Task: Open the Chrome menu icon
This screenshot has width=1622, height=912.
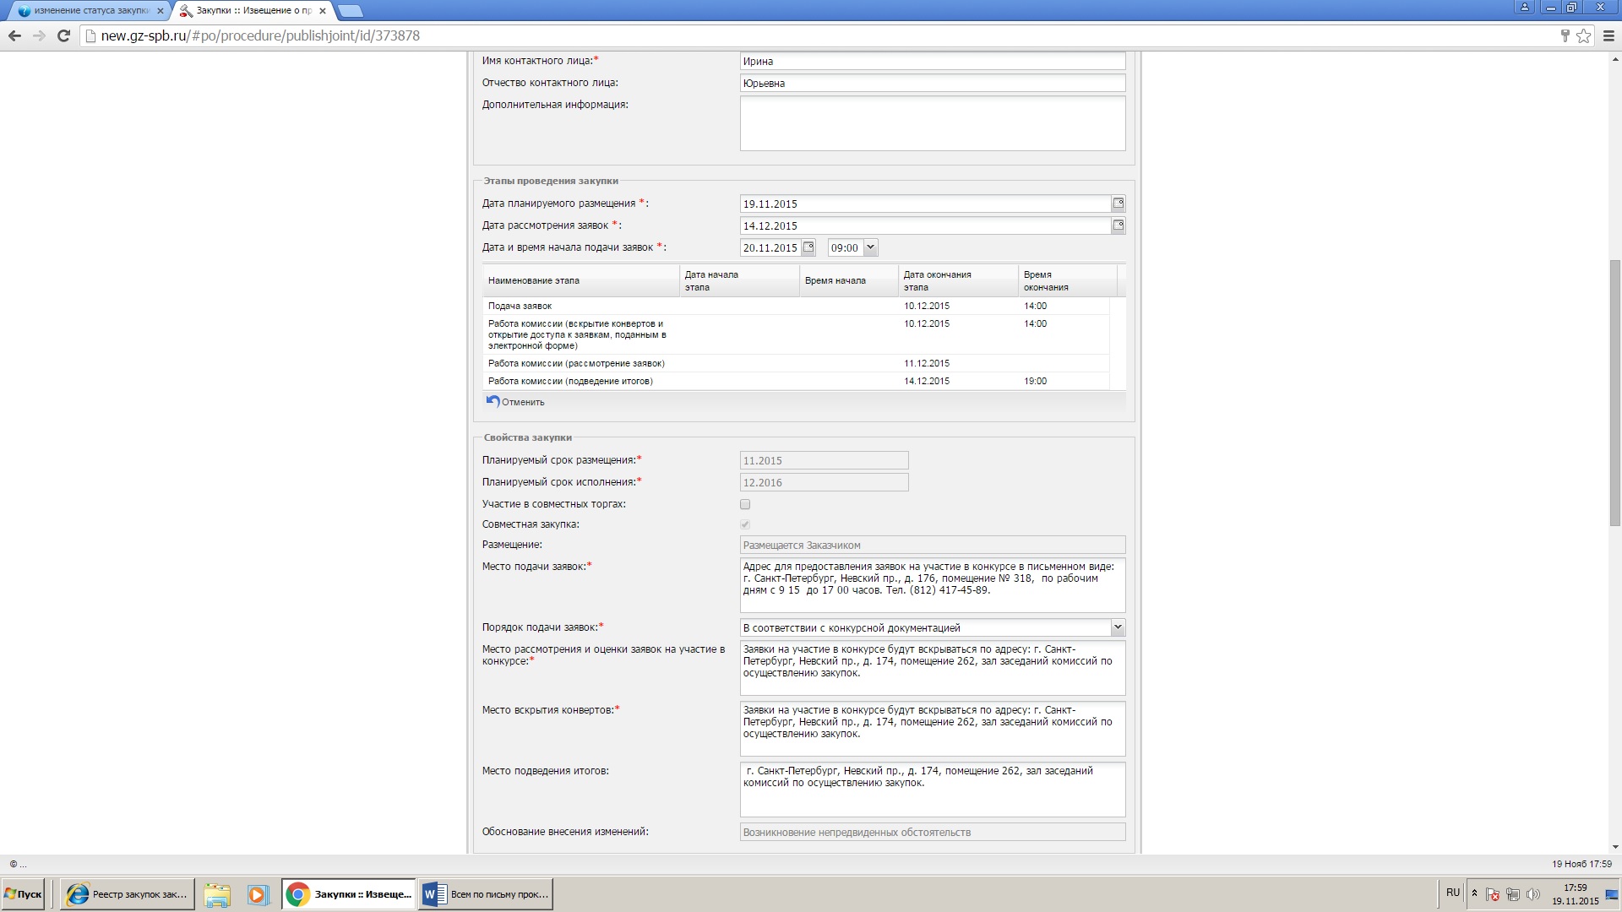Action: point(1608,35)
